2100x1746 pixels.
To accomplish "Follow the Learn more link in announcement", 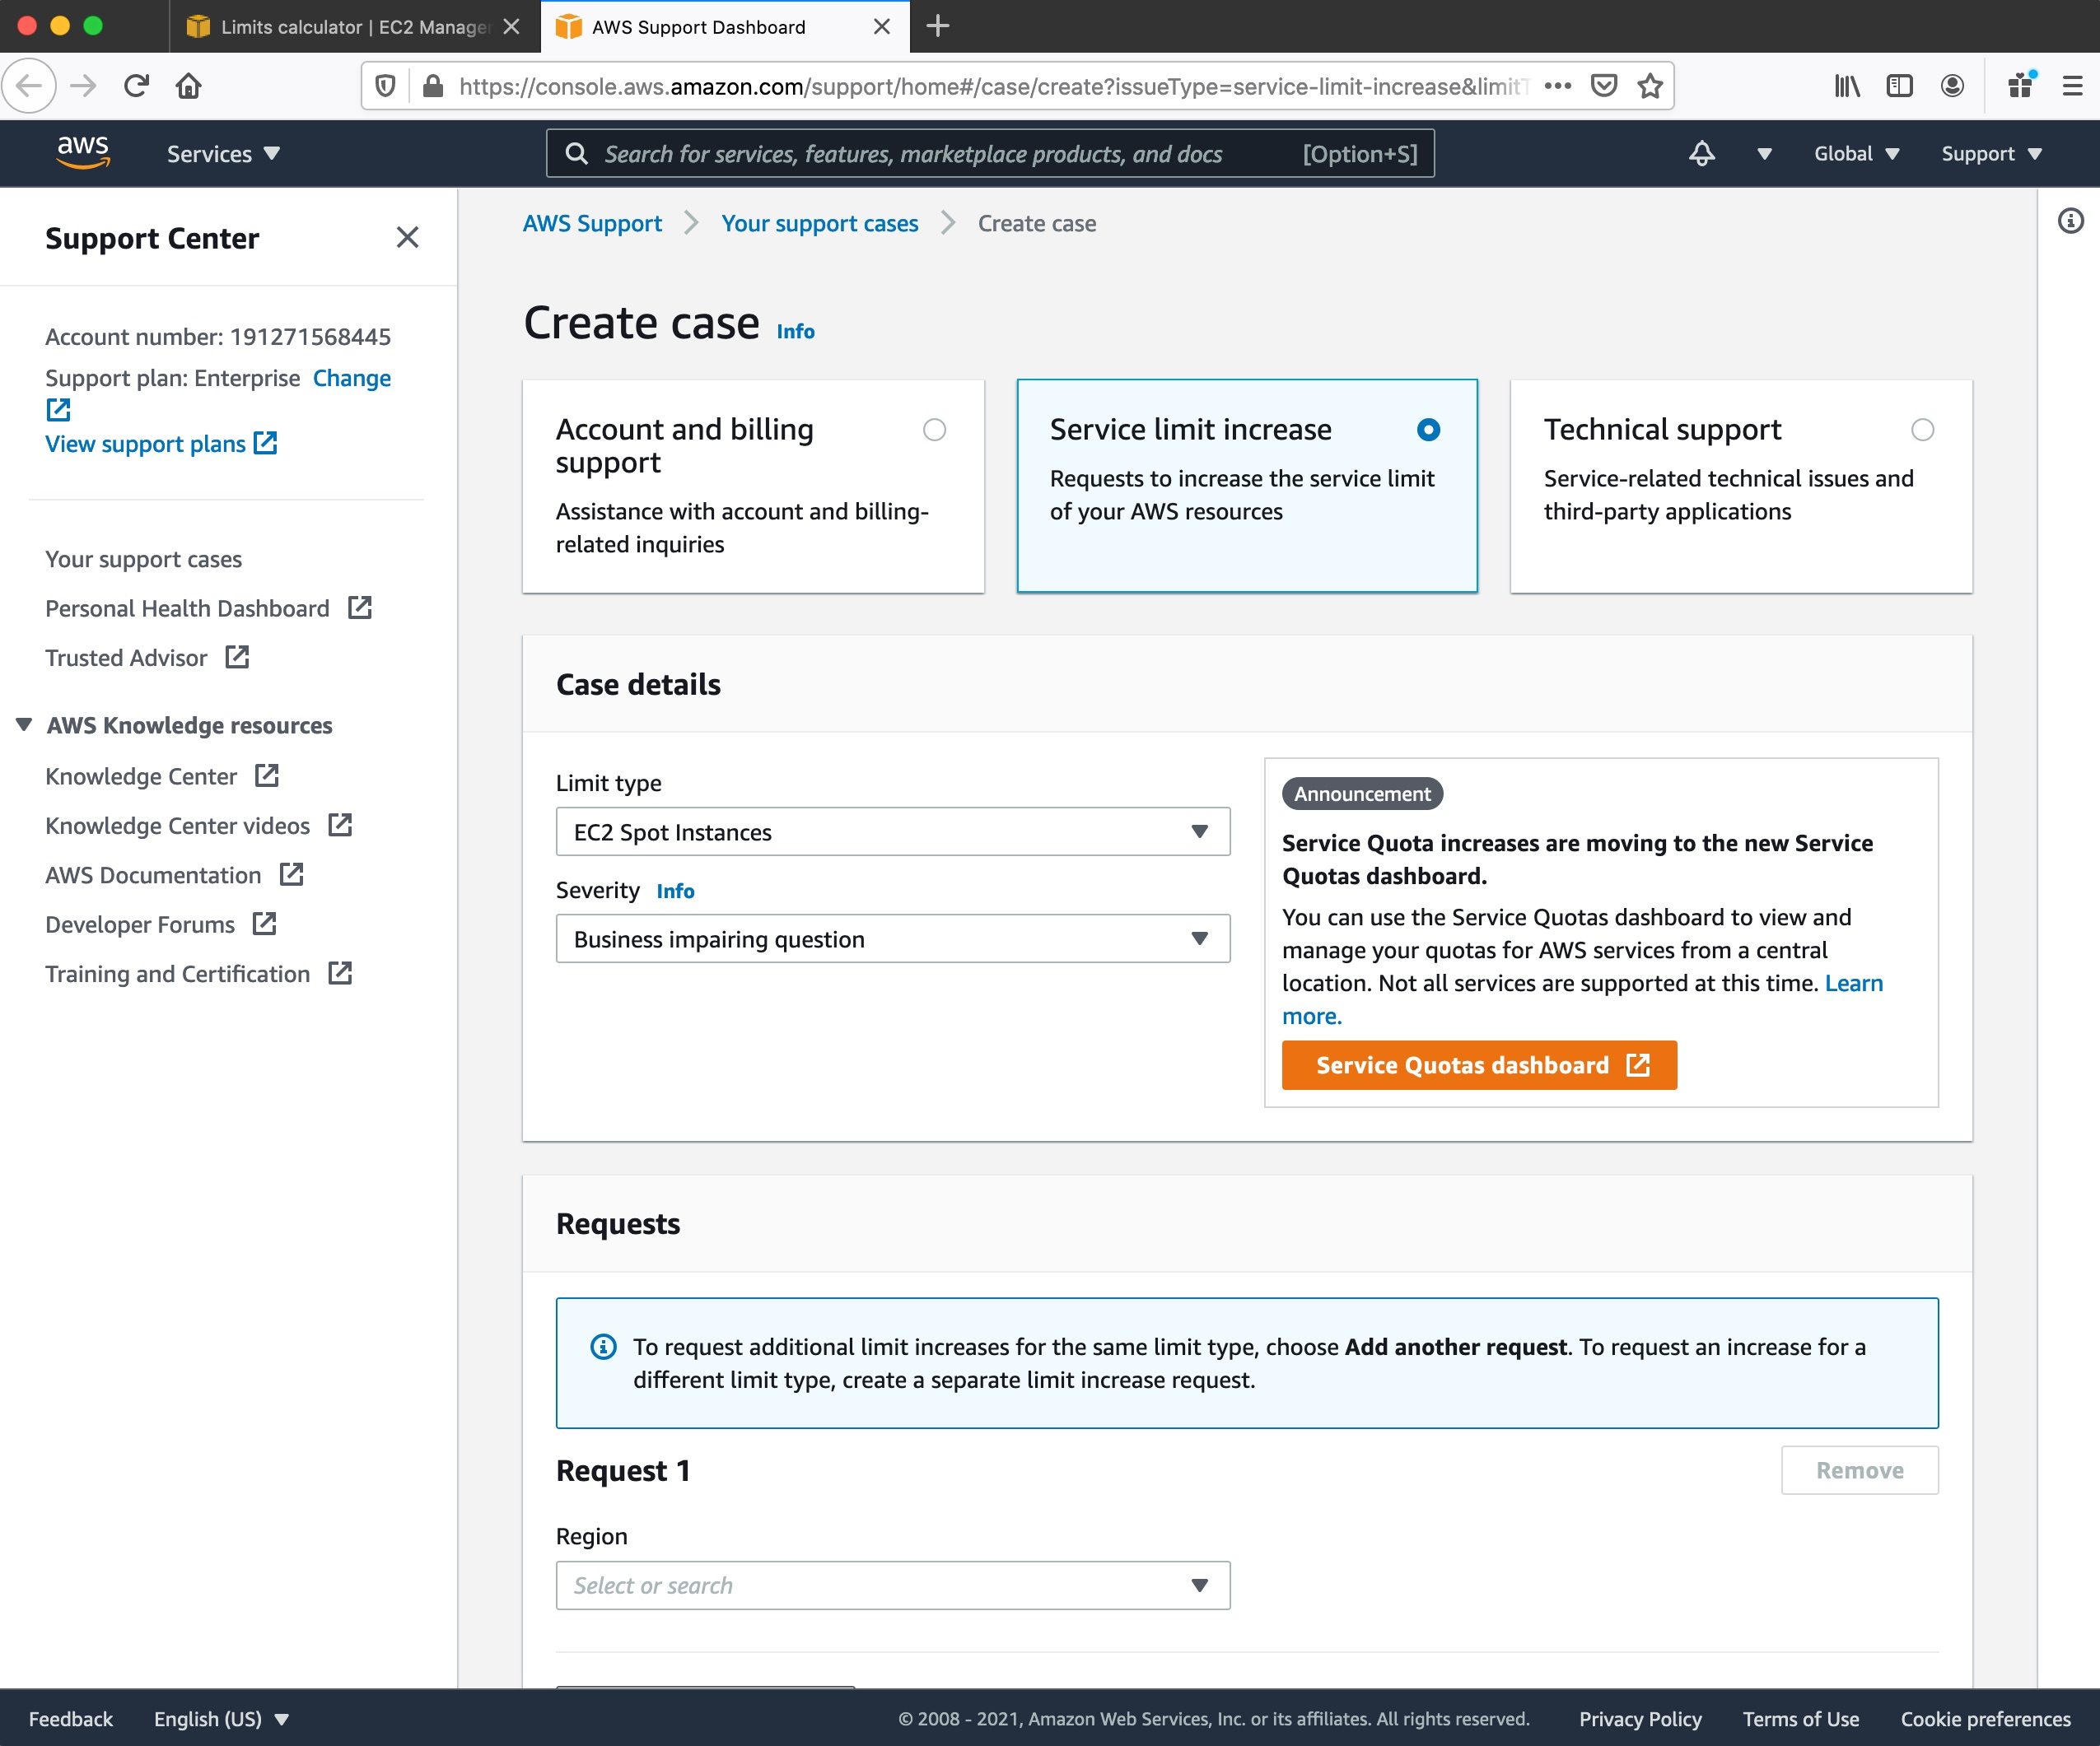I will tap(1853, 982).
